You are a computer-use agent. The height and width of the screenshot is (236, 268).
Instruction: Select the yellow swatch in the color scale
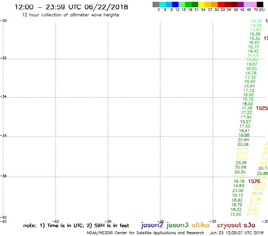(x=201, y=4)
